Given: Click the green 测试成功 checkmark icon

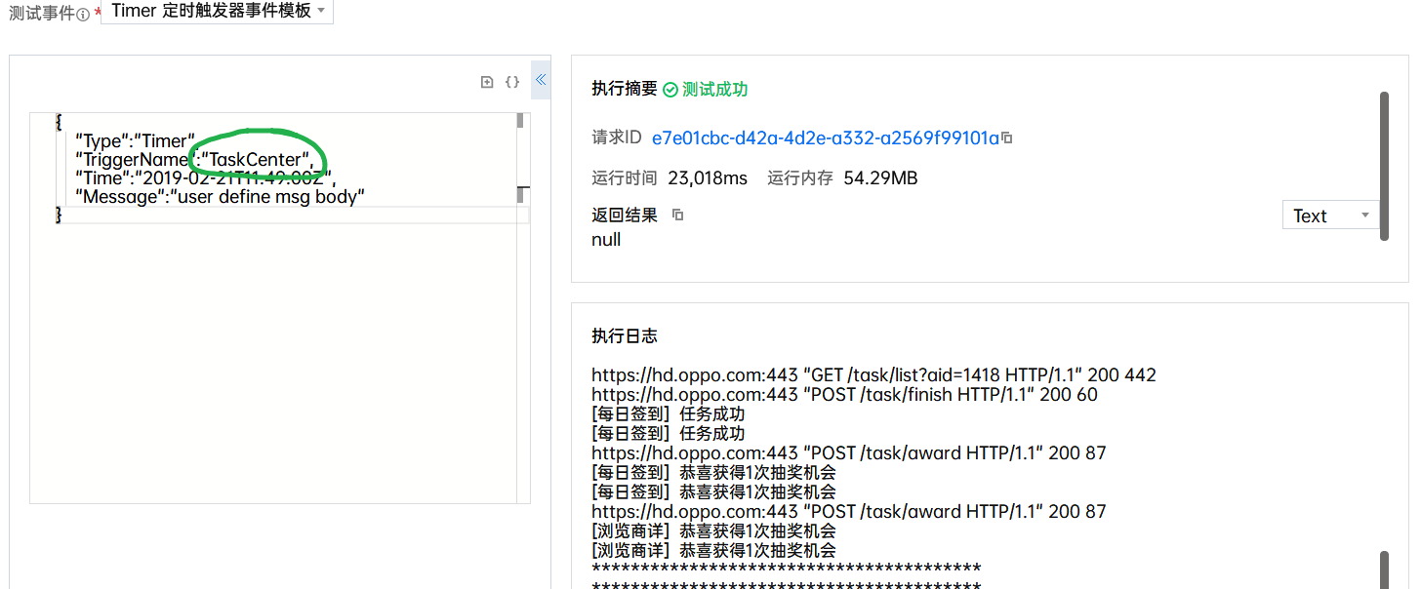Looking at the screenshot, I should coord(670,88).
